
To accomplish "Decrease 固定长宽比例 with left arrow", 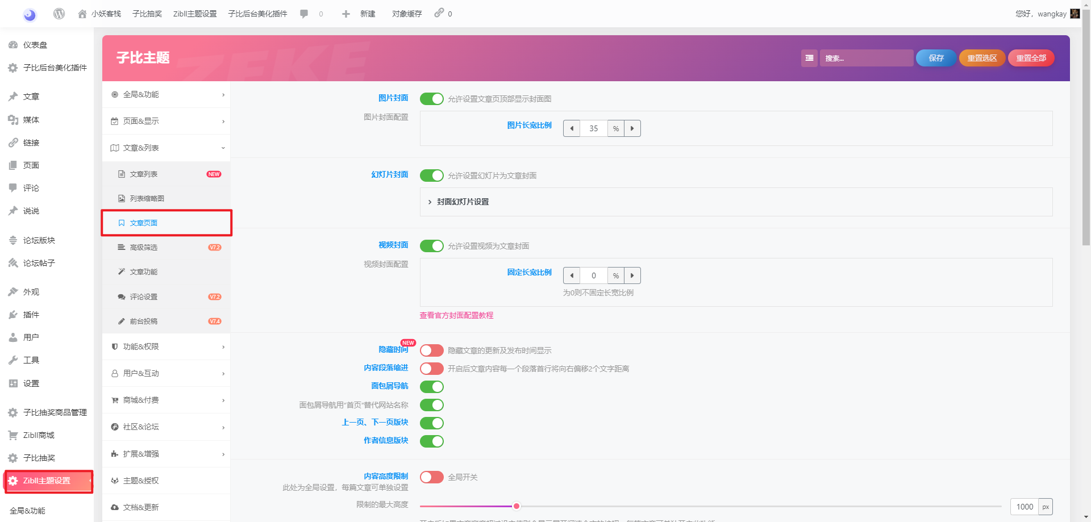I will [x=572, y=275].
